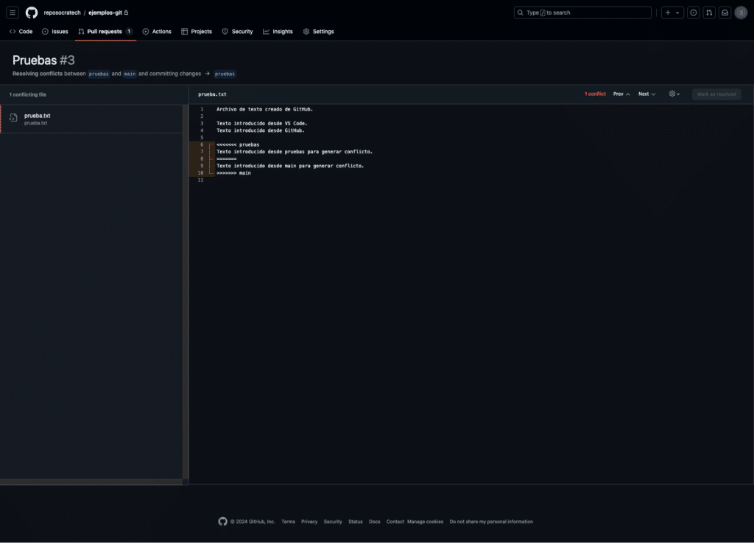Click line 'Texto introducido desde pruebas para generar conflicto.'
754x543 pixels.
point(295,152)
